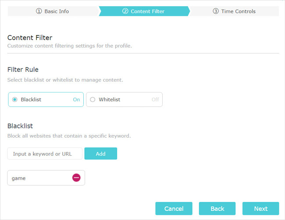Cancel the profile setup
This screenshot has height=220, width=285.
[174, 209]
